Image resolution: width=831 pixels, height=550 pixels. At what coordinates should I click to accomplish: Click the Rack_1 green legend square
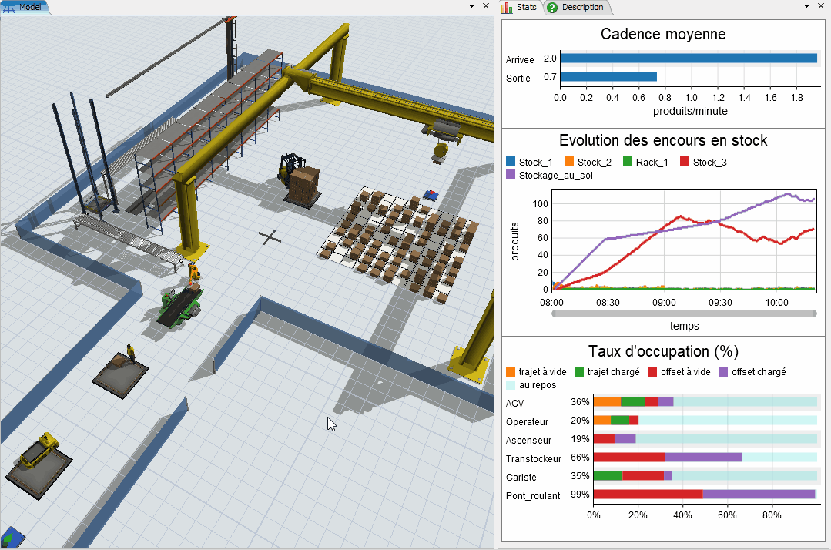click(x=629, y=162)
